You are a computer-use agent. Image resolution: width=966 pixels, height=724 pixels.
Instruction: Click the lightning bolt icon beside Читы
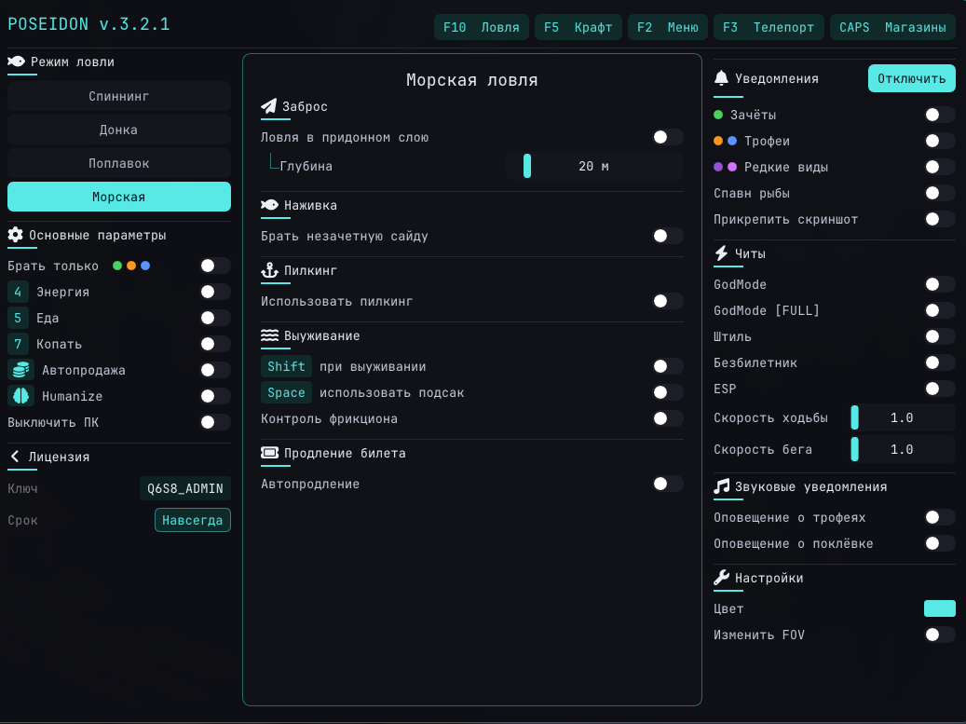721,253
